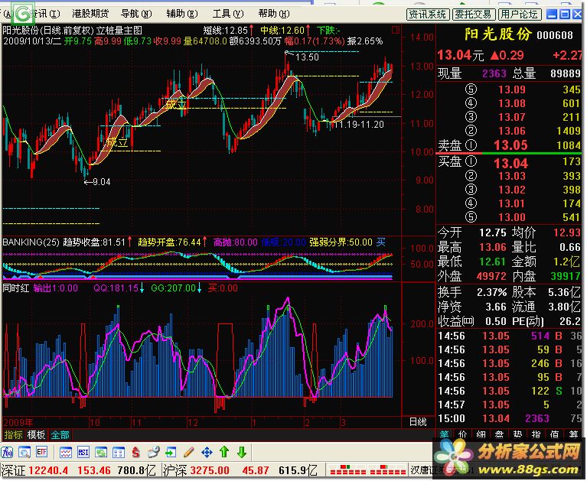Select the pencil drawing tool
Screen dimensions: 587x481
coord(189,453)
